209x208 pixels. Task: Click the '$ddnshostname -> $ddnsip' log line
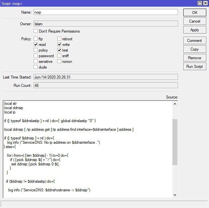(x=49, y=190)
